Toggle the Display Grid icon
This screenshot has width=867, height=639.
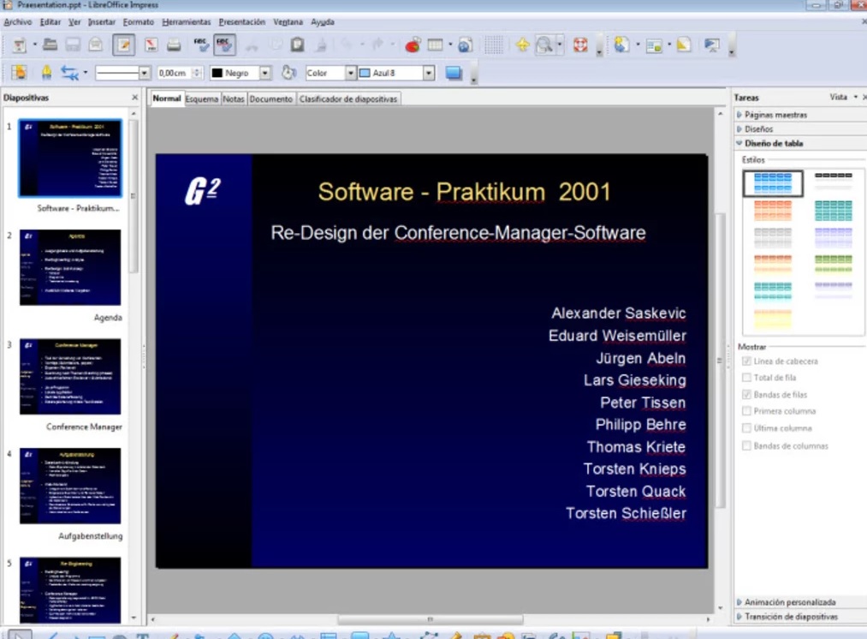click(x=493, y=45)
